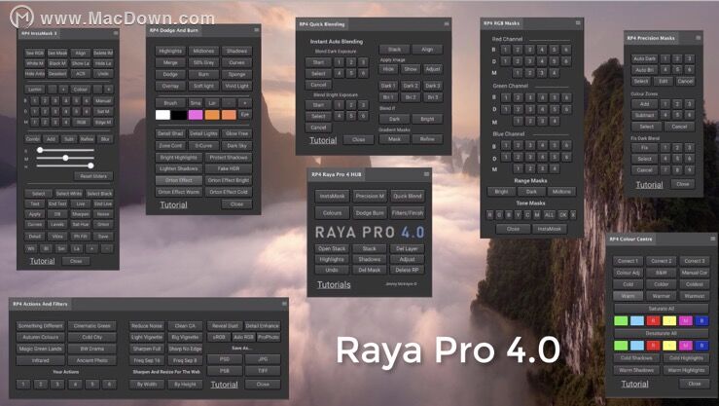Open the Quick Blending panel menu icon
This screenshot has height=406, width=719.
pyautogui.click(x=447, y=24)
